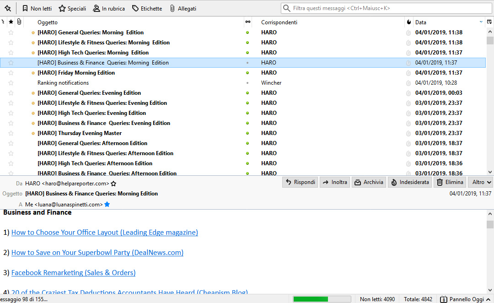
Task: Click the message list vertical scrollbar
Action: [x=490, y=101]
